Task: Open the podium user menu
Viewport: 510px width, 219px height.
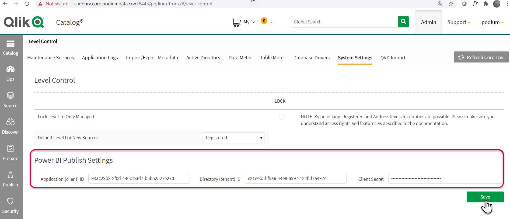Action: (x=492, y=22)
